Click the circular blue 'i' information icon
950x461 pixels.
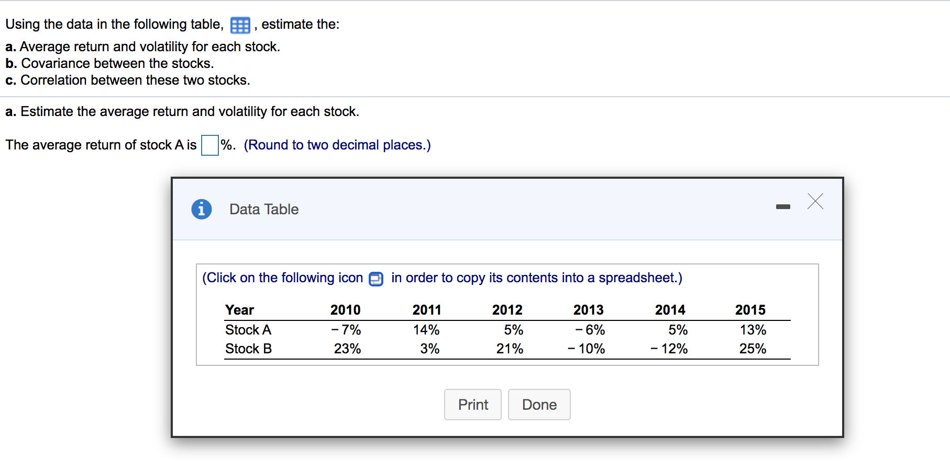[x=202, y=209]
